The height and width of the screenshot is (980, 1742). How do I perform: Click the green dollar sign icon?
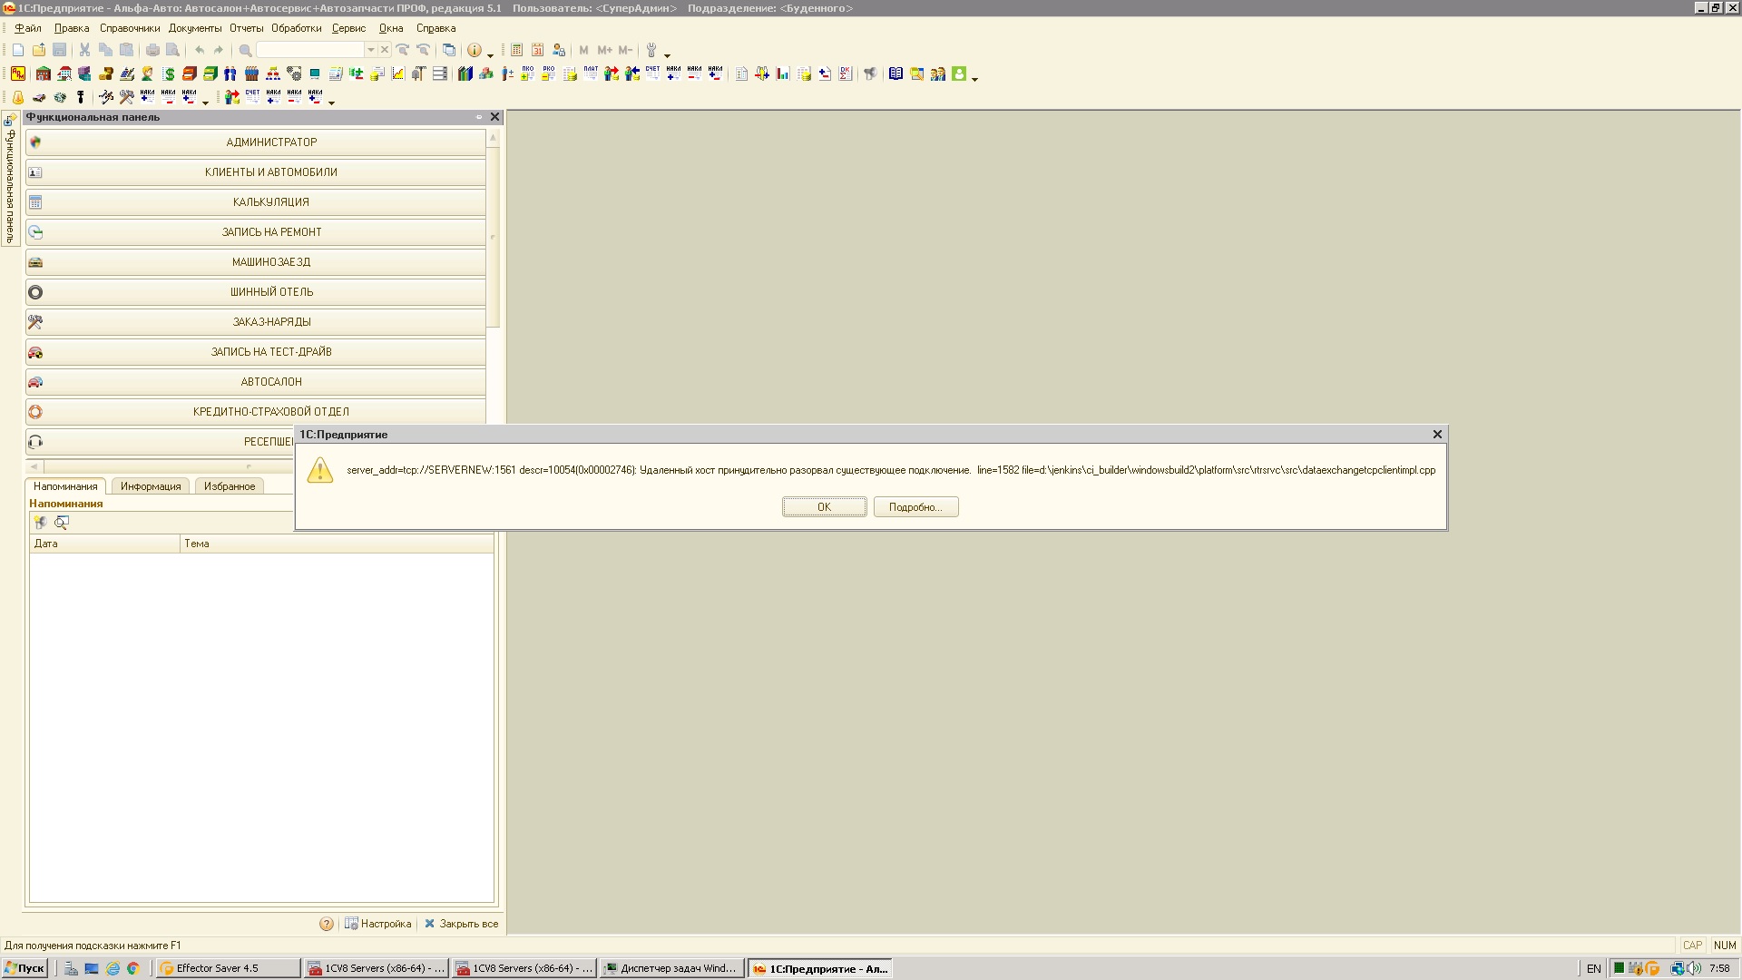click(169, 73)
